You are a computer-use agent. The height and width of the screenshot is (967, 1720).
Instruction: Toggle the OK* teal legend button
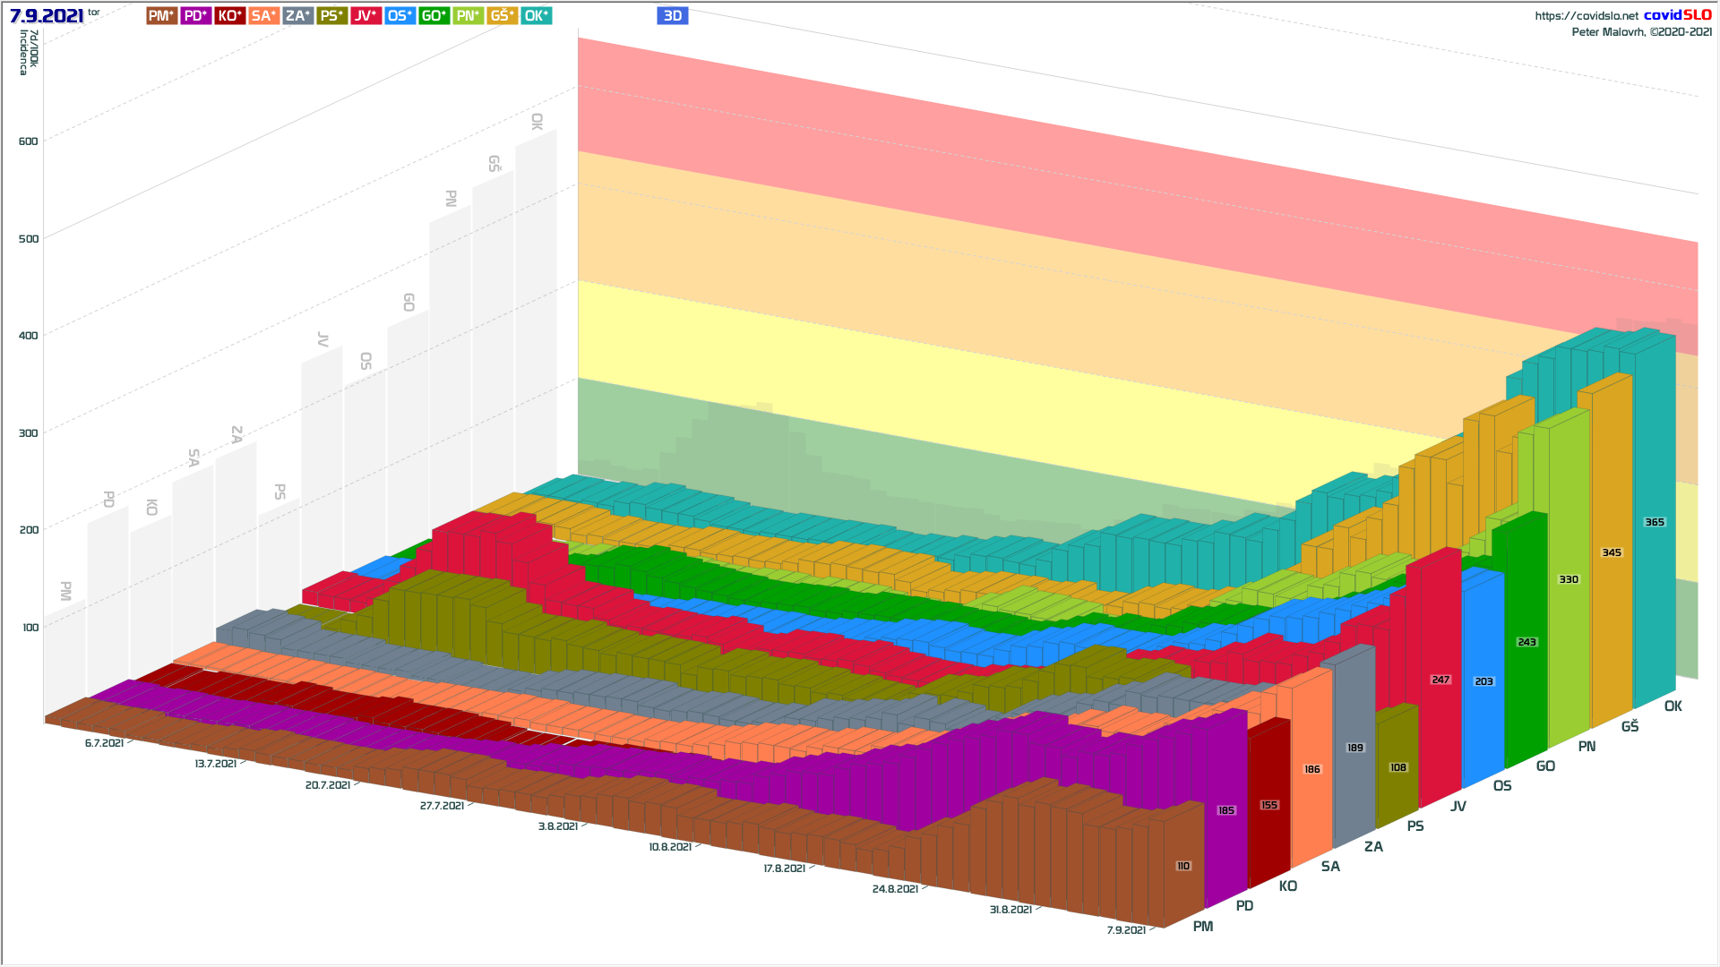(536, 16)
